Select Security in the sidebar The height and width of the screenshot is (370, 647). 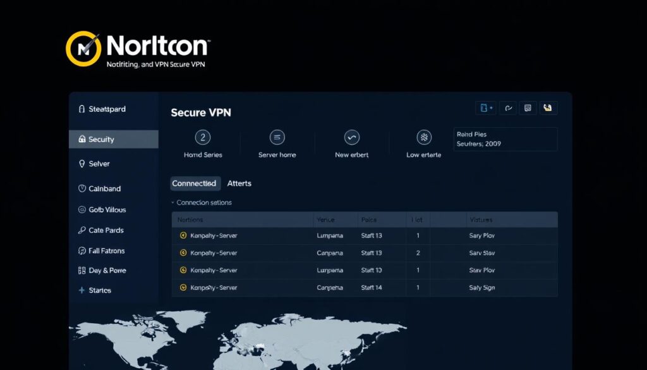(114, 139)
